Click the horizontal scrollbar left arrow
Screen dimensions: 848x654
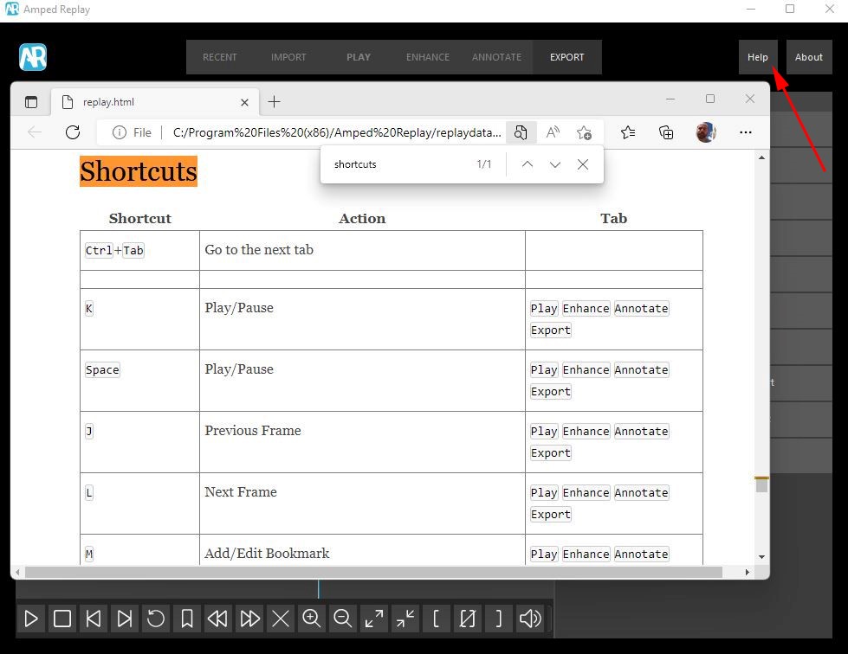point(18,572)
